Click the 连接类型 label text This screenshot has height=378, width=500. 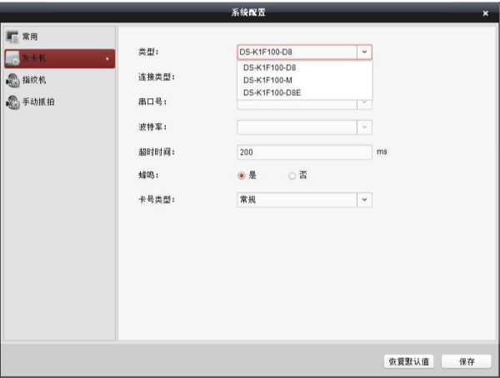pos(157,77)
